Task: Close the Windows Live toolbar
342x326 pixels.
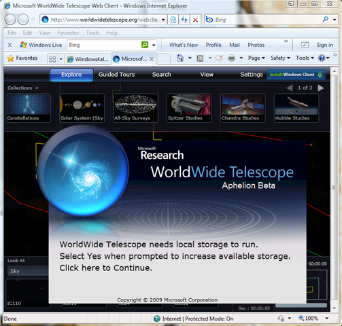Action: pos(10,45)
